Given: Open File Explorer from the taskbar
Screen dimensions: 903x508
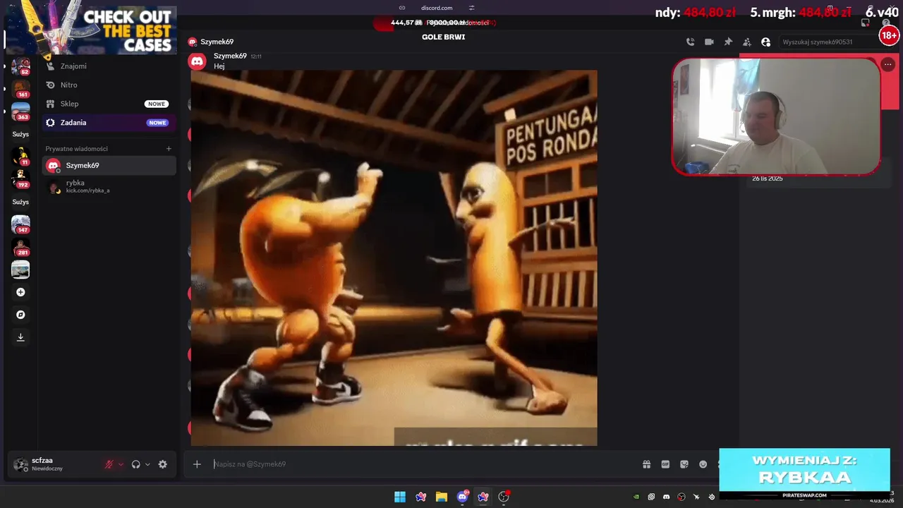Looking at the screenshot, I should pyautogui.click(x=442, y=497).
